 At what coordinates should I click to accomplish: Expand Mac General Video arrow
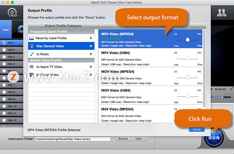[x=91, y=46]
